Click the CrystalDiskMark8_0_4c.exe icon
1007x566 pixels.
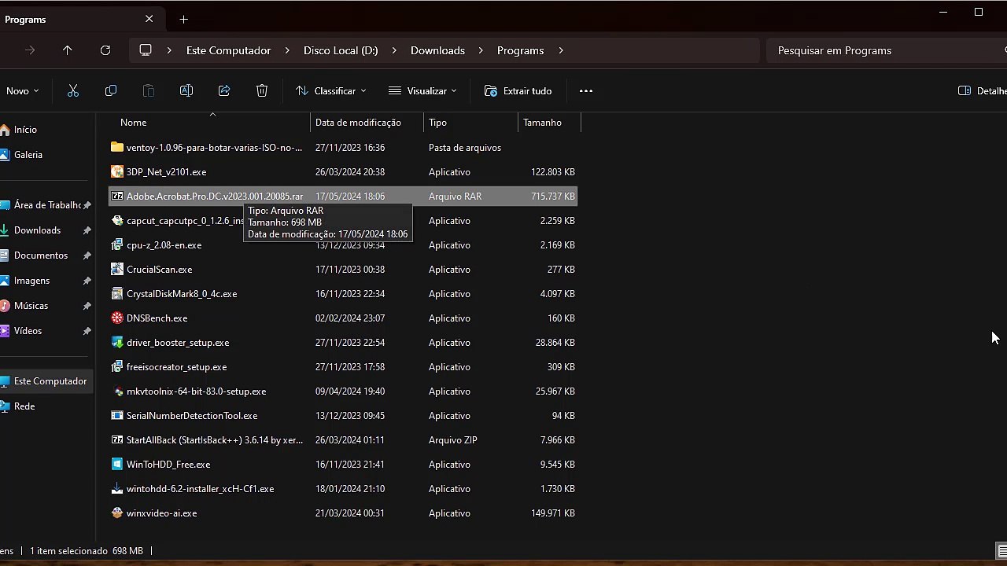[117, 294]
